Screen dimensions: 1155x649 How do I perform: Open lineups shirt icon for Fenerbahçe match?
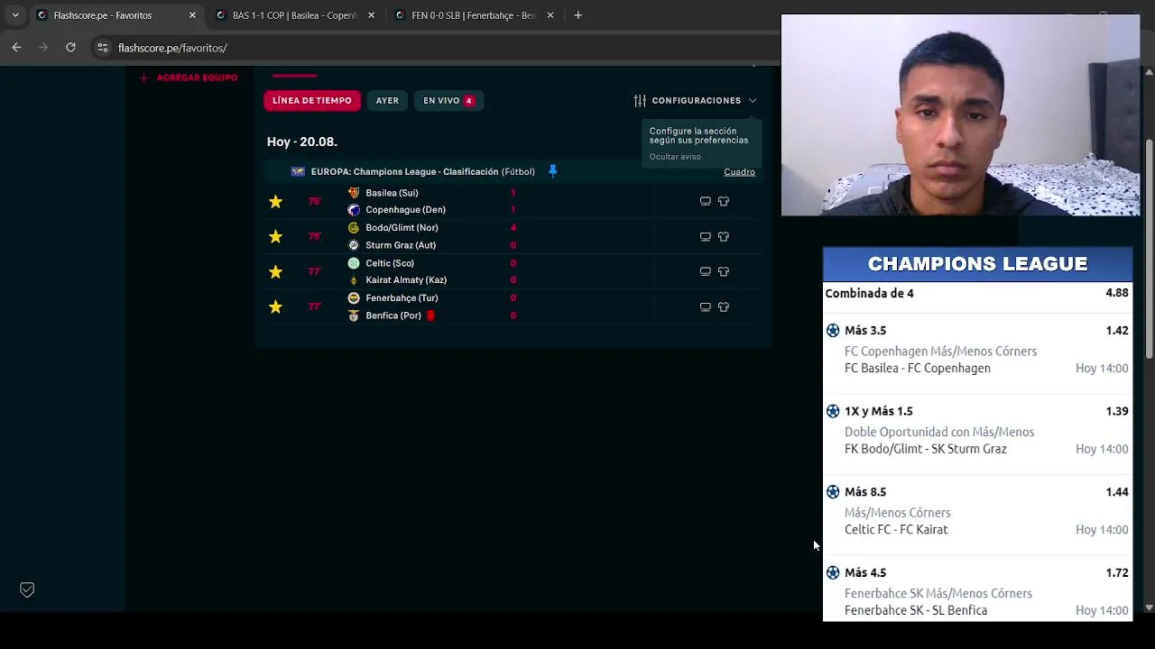click(724, 306)
